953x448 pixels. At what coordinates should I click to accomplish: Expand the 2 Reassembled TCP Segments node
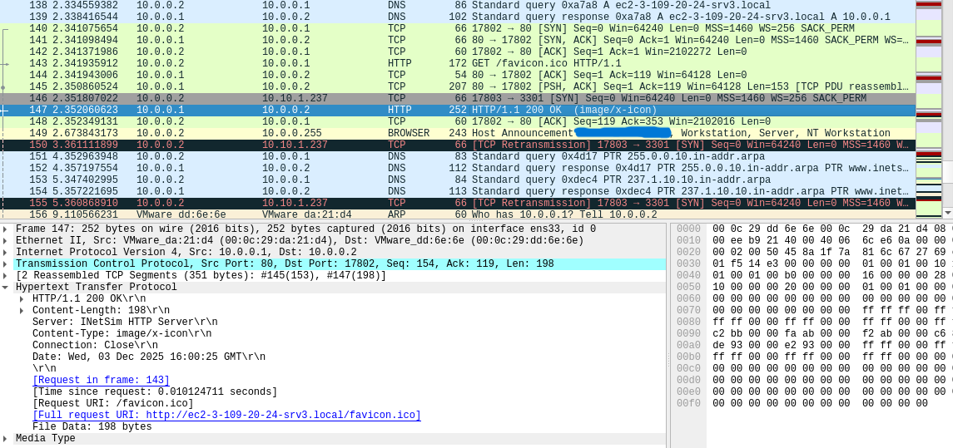click(5, 275)
